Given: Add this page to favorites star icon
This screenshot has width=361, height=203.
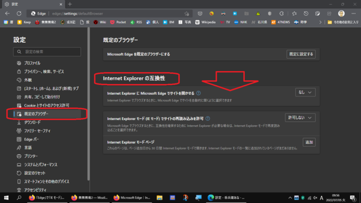Looking at the screenshot, I should [187, 14].
